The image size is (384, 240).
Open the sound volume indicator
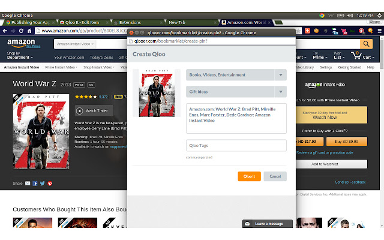pos(350,16)
